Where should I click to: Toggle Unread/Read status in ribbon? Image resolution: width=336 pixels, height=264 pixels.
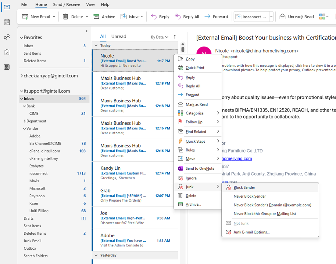click(x=297, y=16)
